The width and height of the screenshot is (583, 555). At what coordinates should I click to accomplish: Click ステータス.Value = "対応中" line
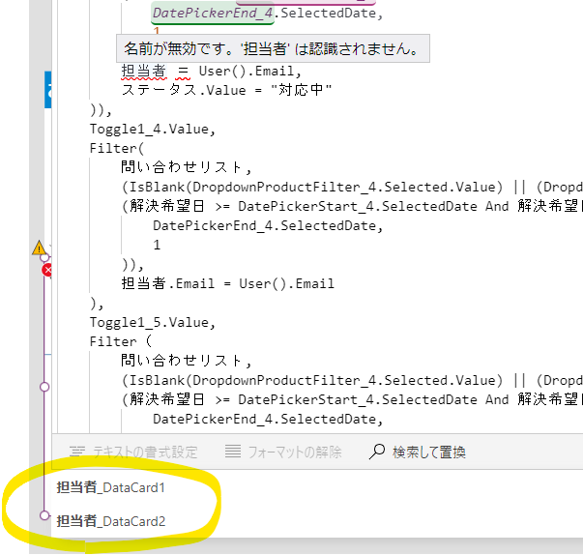[x=226, y=90]
